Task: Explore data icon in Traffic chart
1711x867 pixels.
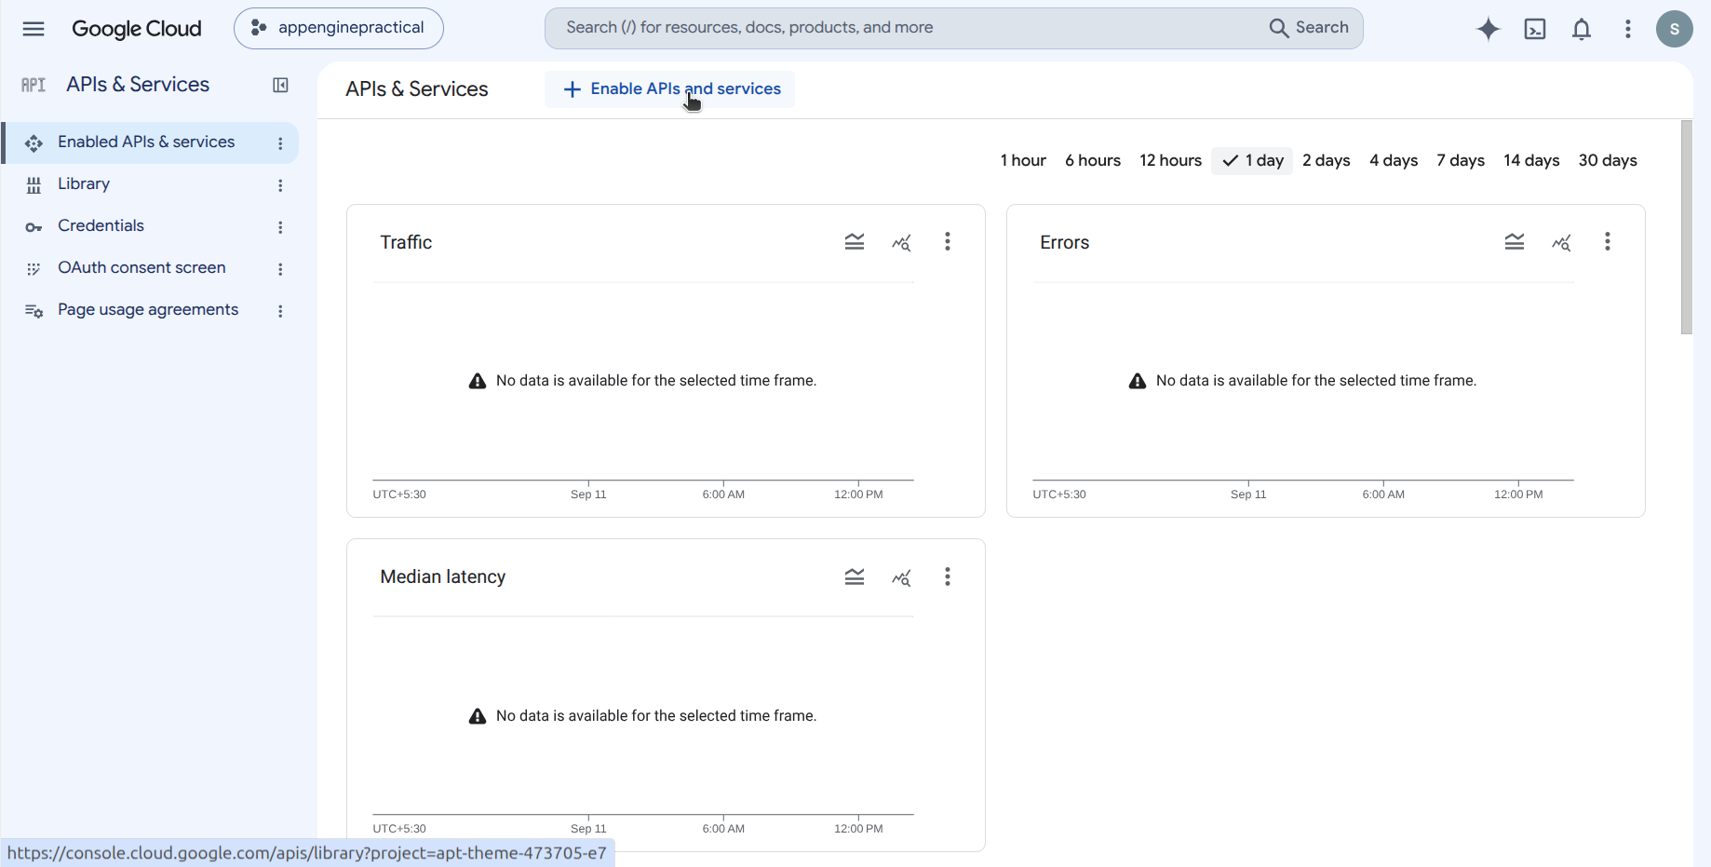Action: [x=901, y=242]
